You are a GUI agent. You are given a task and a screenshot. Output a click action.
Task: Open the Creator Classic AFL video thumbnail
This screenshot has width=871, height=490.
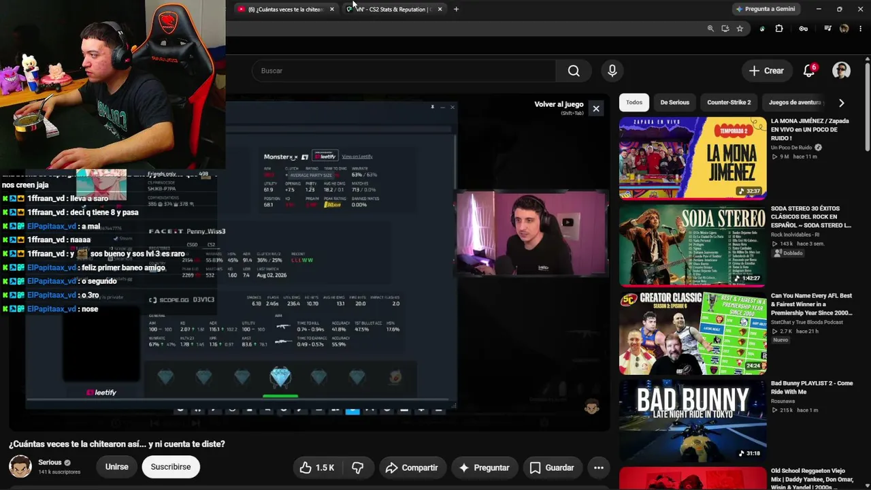pos(693,333)
